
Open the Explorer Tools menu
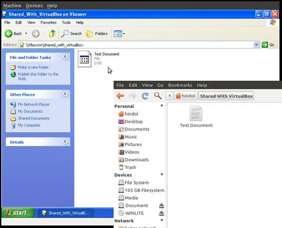pos(66,22)
